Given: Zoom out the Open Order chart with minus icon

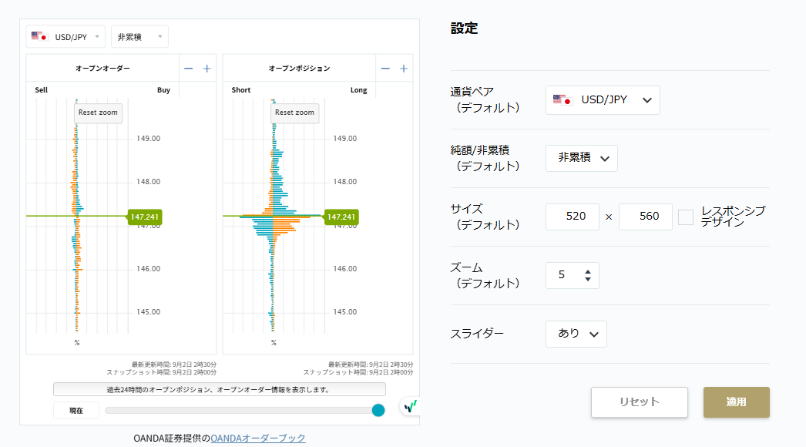Looking at the screenshot, I should 189,69.
